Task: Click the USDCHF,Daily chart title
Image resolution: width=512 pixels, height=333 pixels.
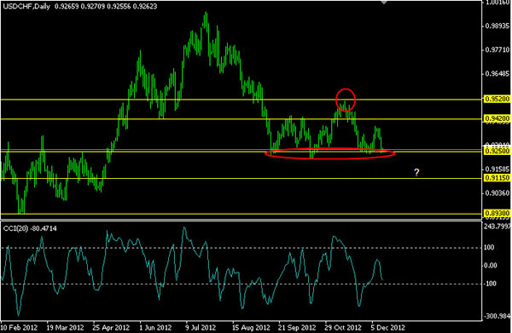Action: [26, 7]
